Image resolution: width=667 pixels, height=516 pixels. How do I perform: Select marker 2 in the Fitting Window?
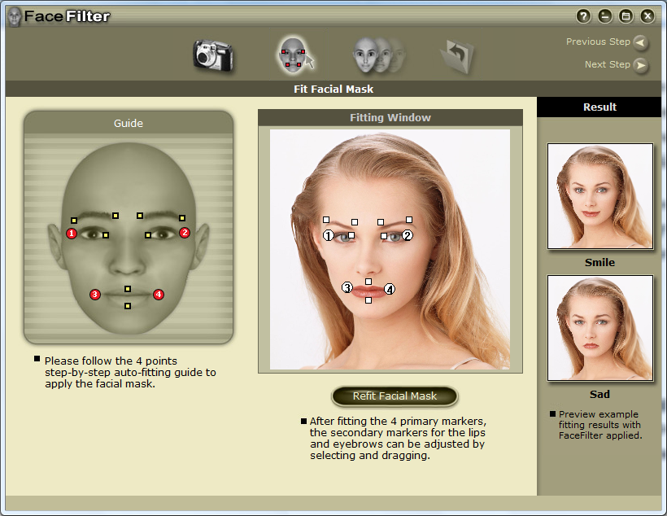(408, 235)
